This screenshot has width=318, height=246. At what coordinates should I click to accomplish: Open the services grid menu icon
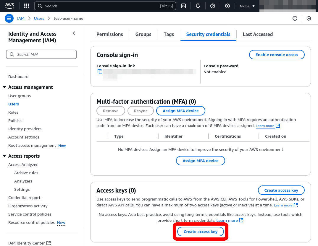tap(27, 6)
